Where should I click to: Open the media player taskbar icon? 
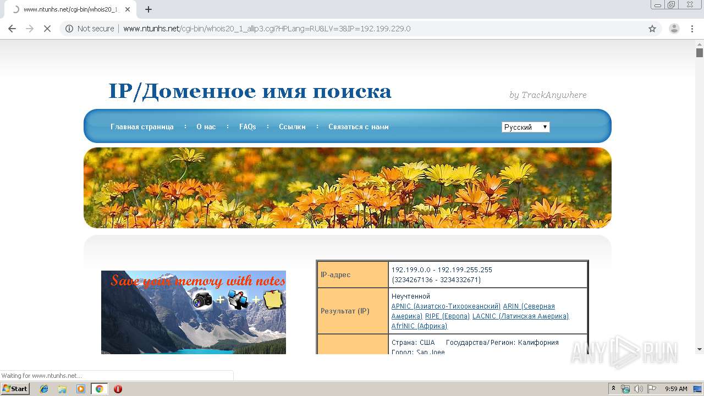[x=81, y=389]
